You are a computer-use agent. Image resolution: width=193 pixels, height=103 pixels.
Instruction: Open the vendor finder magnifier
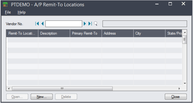click(96, 24)
